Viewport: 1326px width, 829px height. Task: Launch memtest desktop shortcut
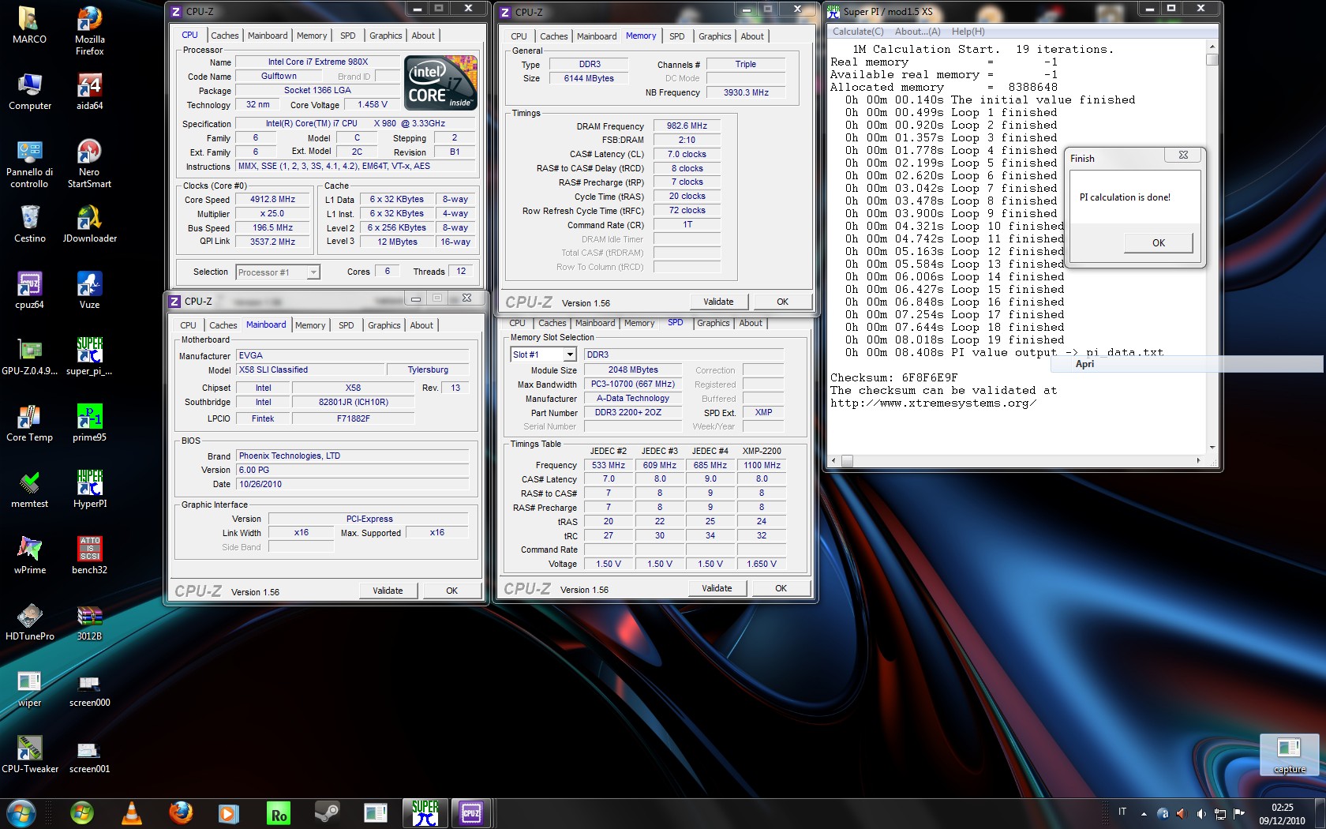(29, 489)
